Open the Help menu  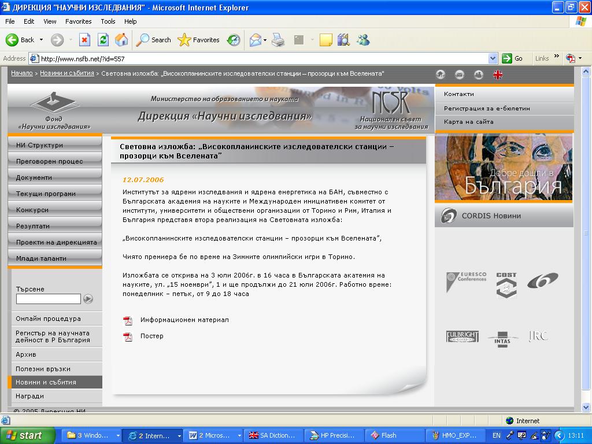click(130, 21)
